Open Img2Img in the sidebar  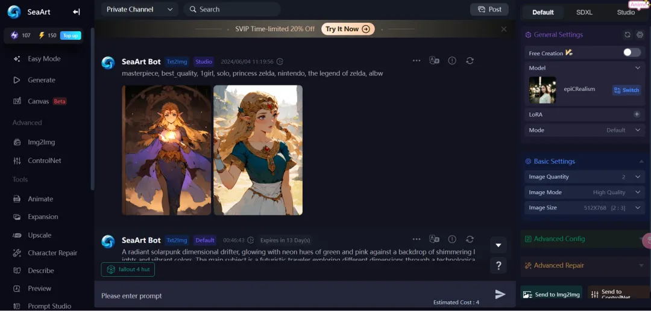click(x=41, y=142)
